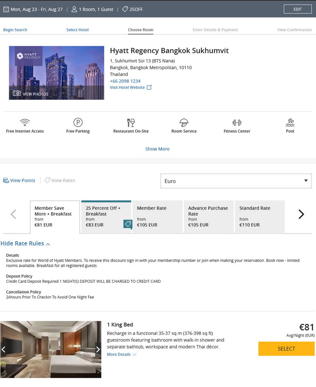Screen dimensions: 316x387
Task: Click the 1 King Bed room title
Action: click(x=120, y=325)
